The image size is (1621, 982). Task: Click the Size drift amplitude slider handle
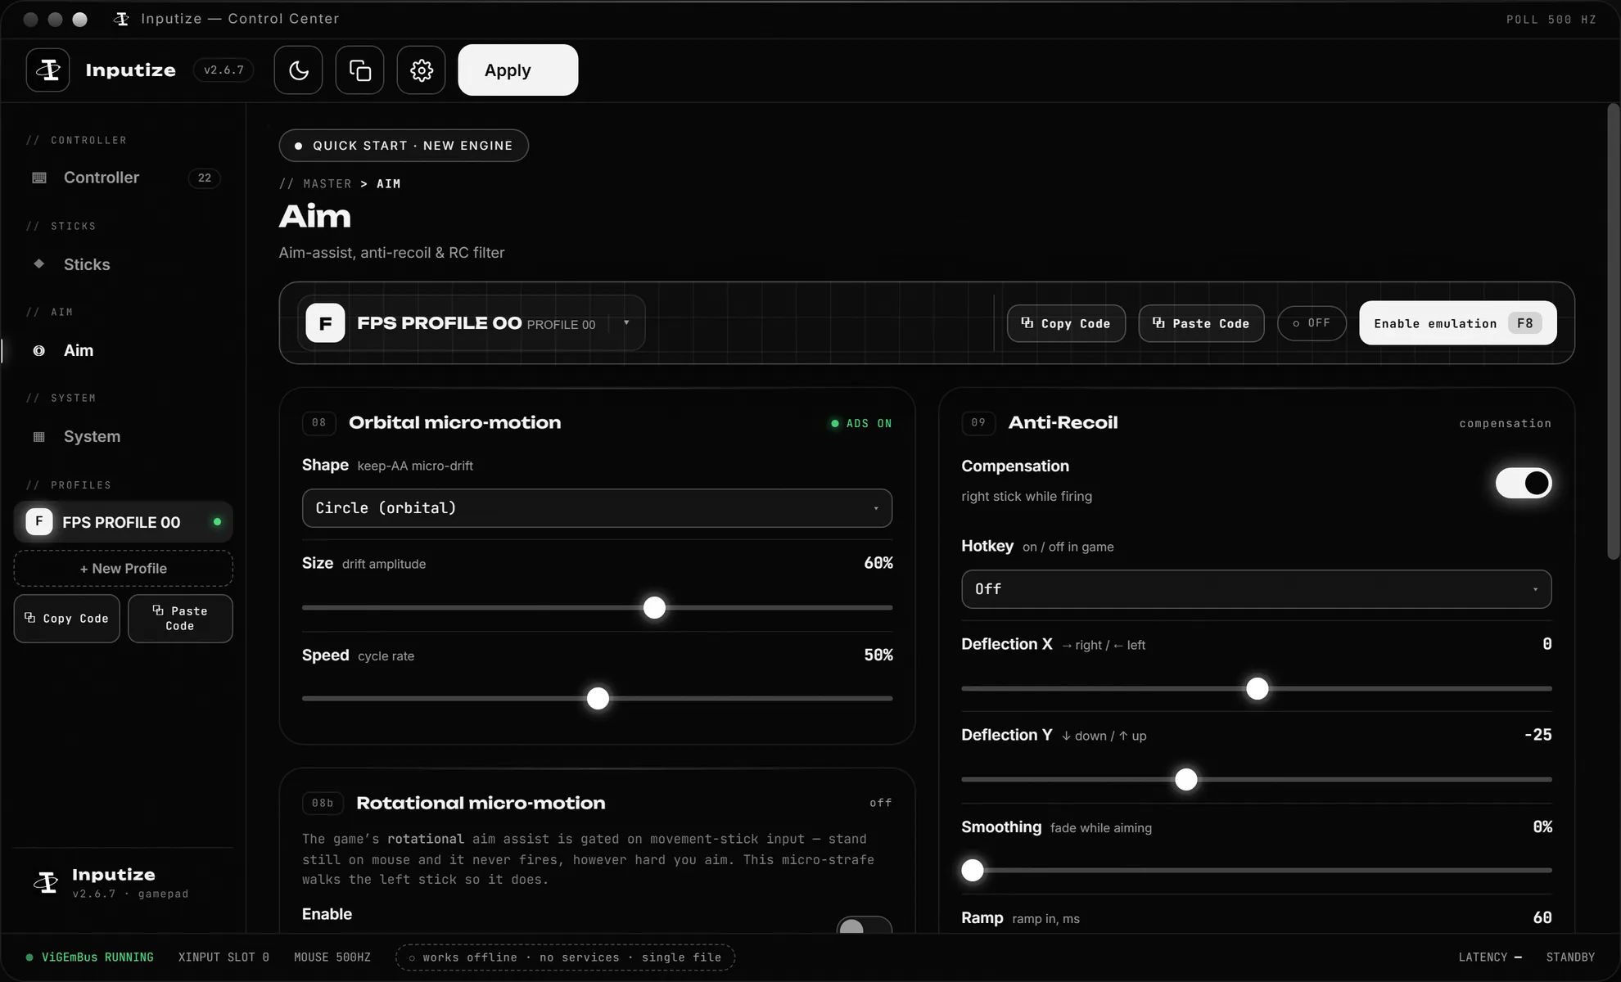click(654, 607)
